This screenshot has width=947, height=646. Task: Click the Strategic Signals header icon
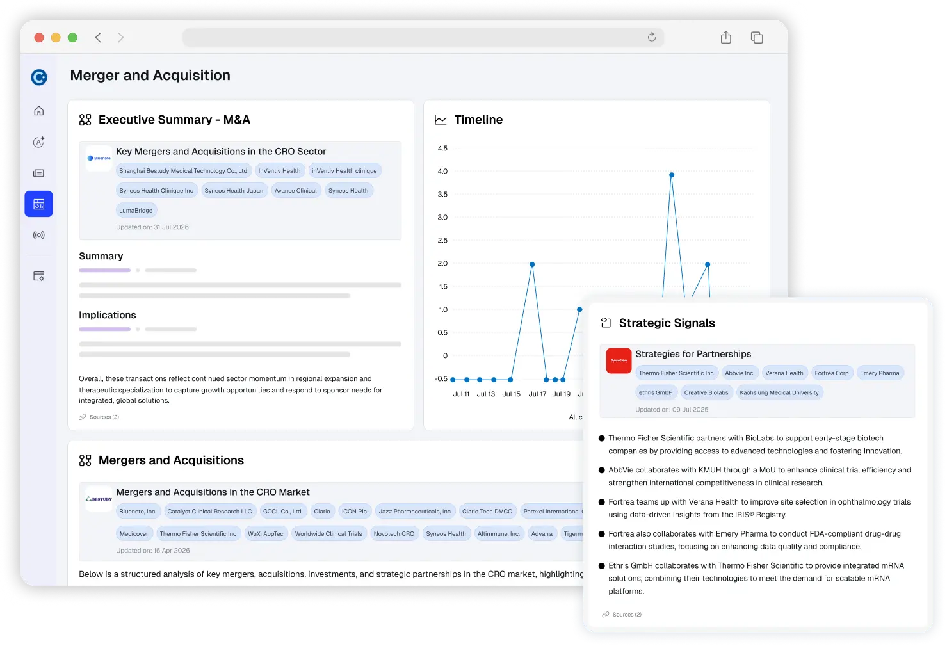point(606,323)
